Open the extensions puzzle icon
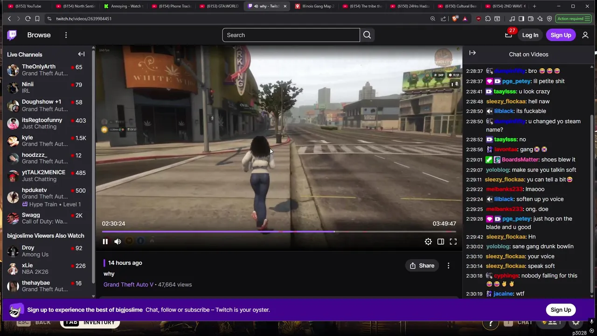 488,19
